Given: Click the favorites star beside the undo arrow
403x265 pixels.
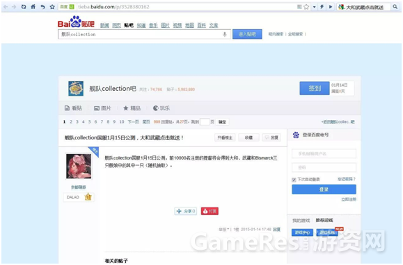Looking at the screenshot, I should [x=52, y=7].
